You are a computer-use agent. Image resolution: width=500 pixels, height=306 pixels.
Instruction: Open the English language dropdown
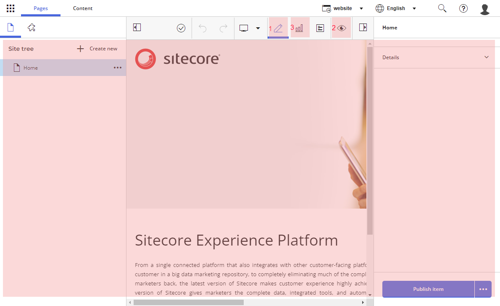click(396, 8)
